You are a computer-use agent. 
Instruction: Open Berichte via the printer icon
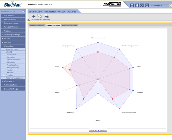pos(46,16)
